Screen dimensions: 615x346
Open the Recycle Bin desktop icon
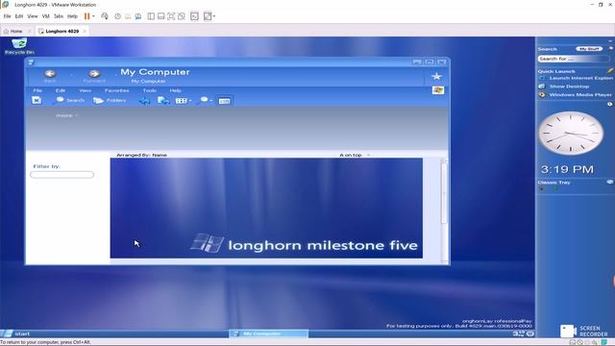point(19,46)
